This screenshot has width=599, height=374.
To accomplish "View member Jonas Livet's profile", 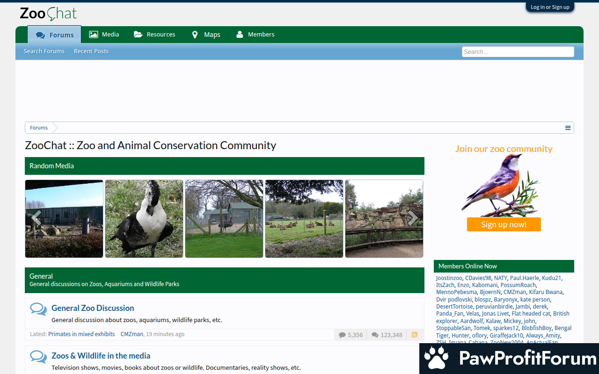I will click(x=495, y=314).
